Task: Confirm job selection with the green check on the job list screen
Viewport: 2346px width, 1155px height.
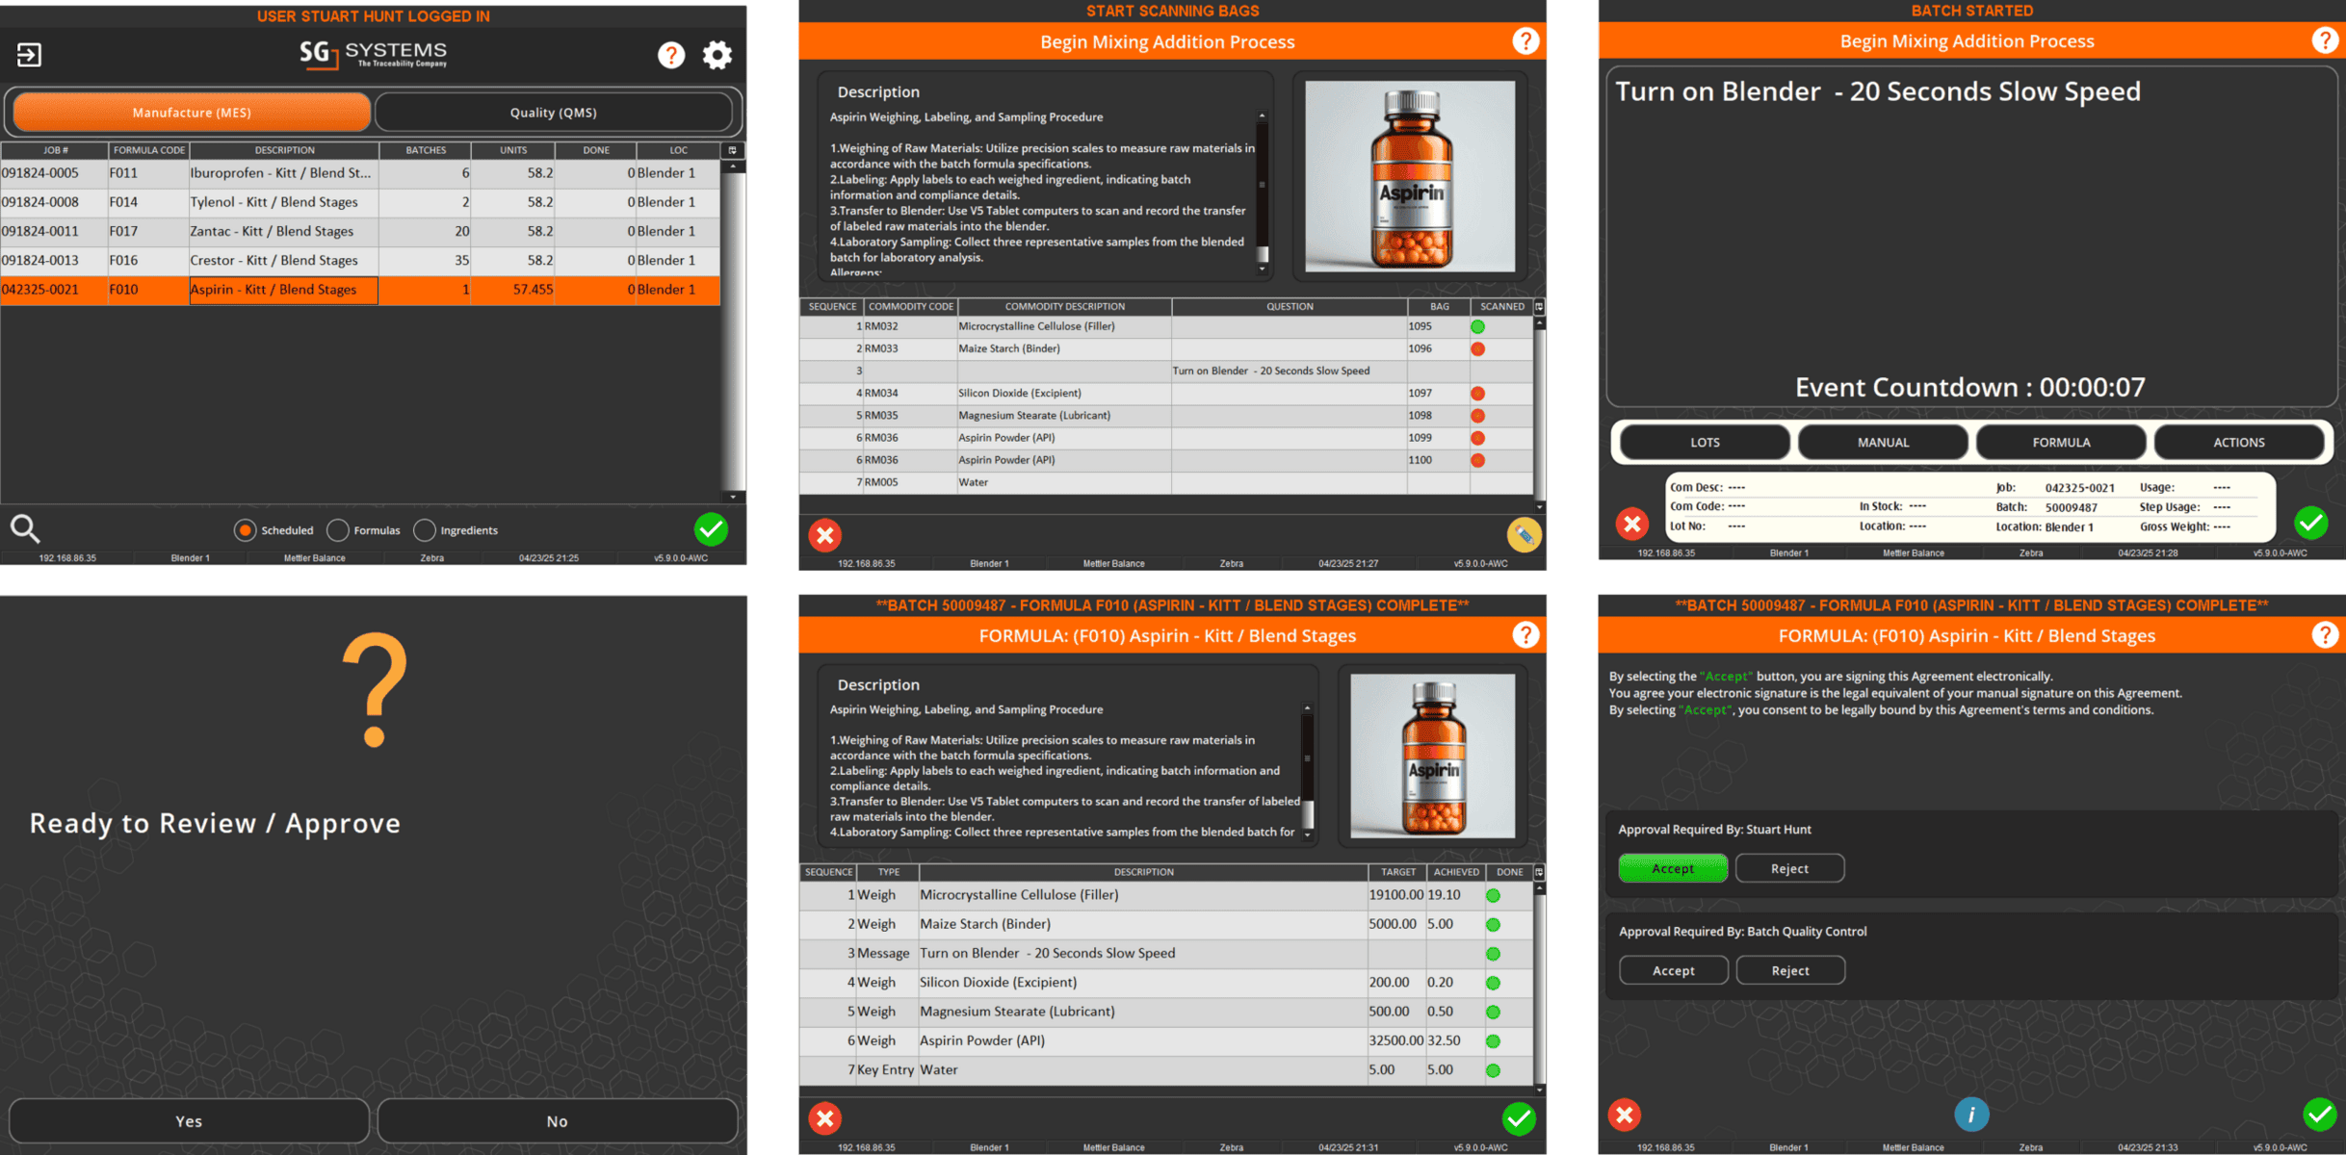Action: pos(711,528)
